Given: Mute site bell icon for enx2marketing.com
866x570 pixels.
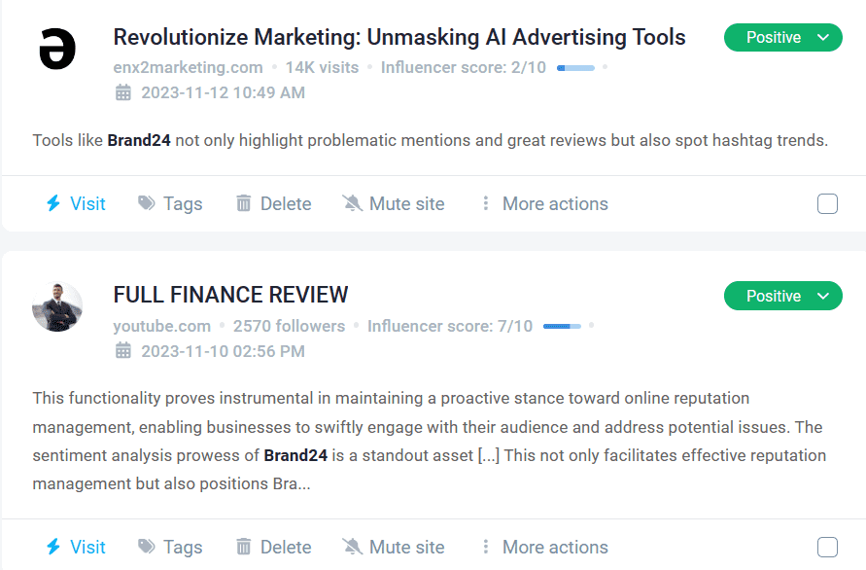Looking at the screenshot, I should coord(352,203).
